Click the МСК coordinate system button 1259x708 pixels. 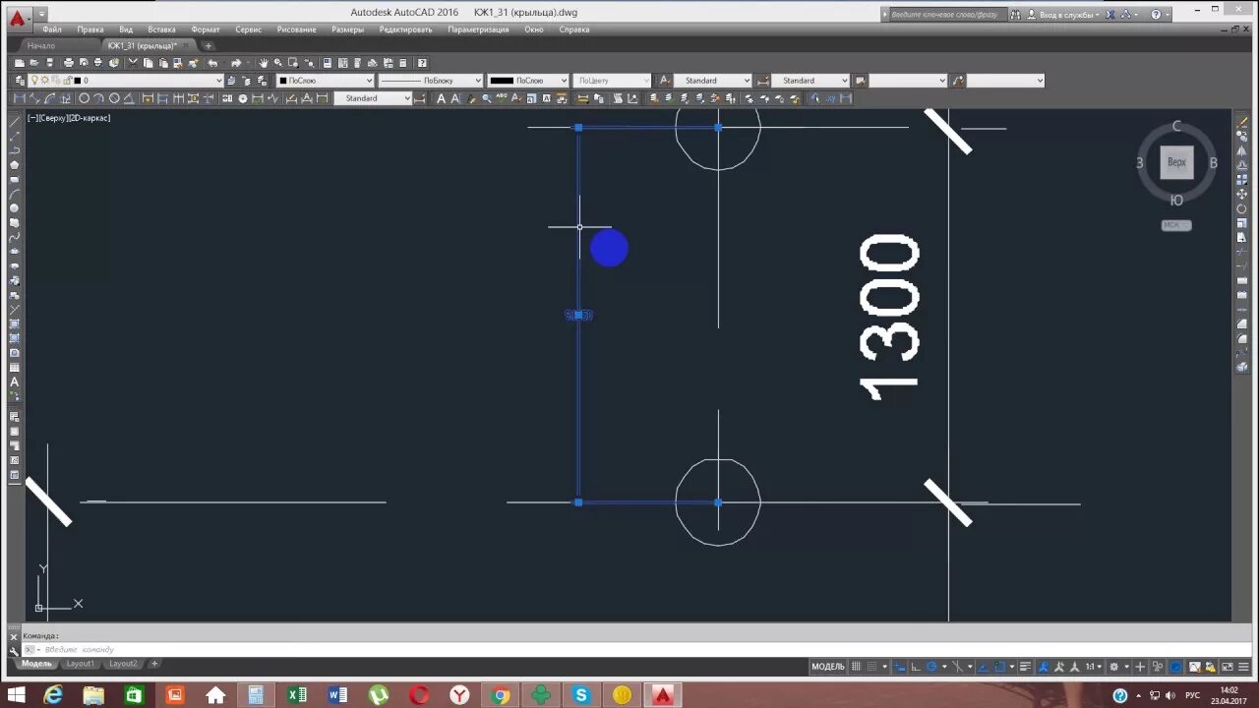tap(1176, 225)
